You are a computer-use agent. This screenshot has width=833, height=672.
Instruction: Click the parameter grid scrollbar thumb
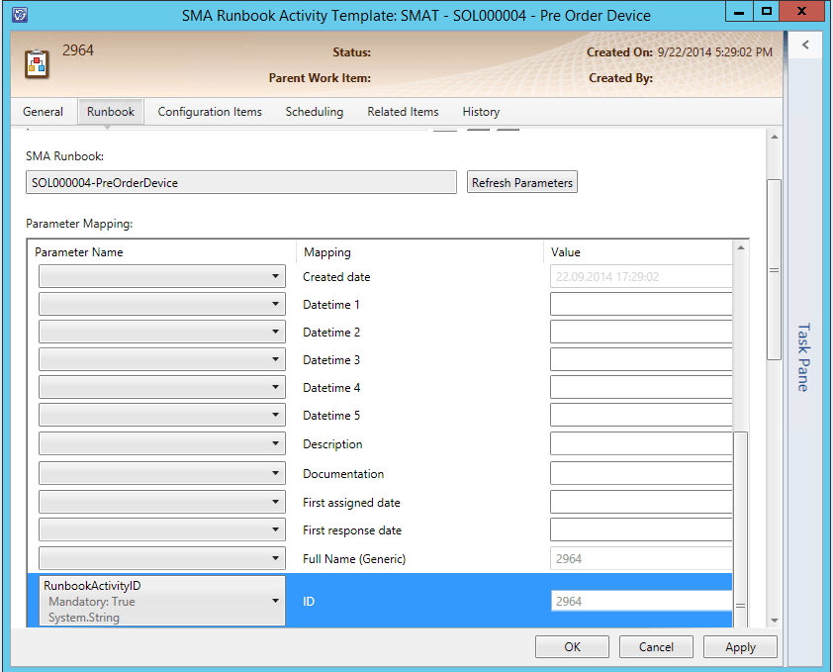pyautogui.click(x=741, y=528)
